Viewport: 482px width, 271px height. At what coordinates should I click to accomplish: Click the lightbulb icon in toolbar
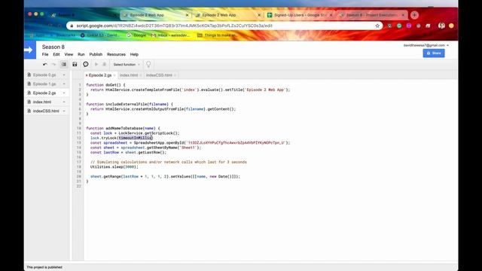[x=148, y=64]
